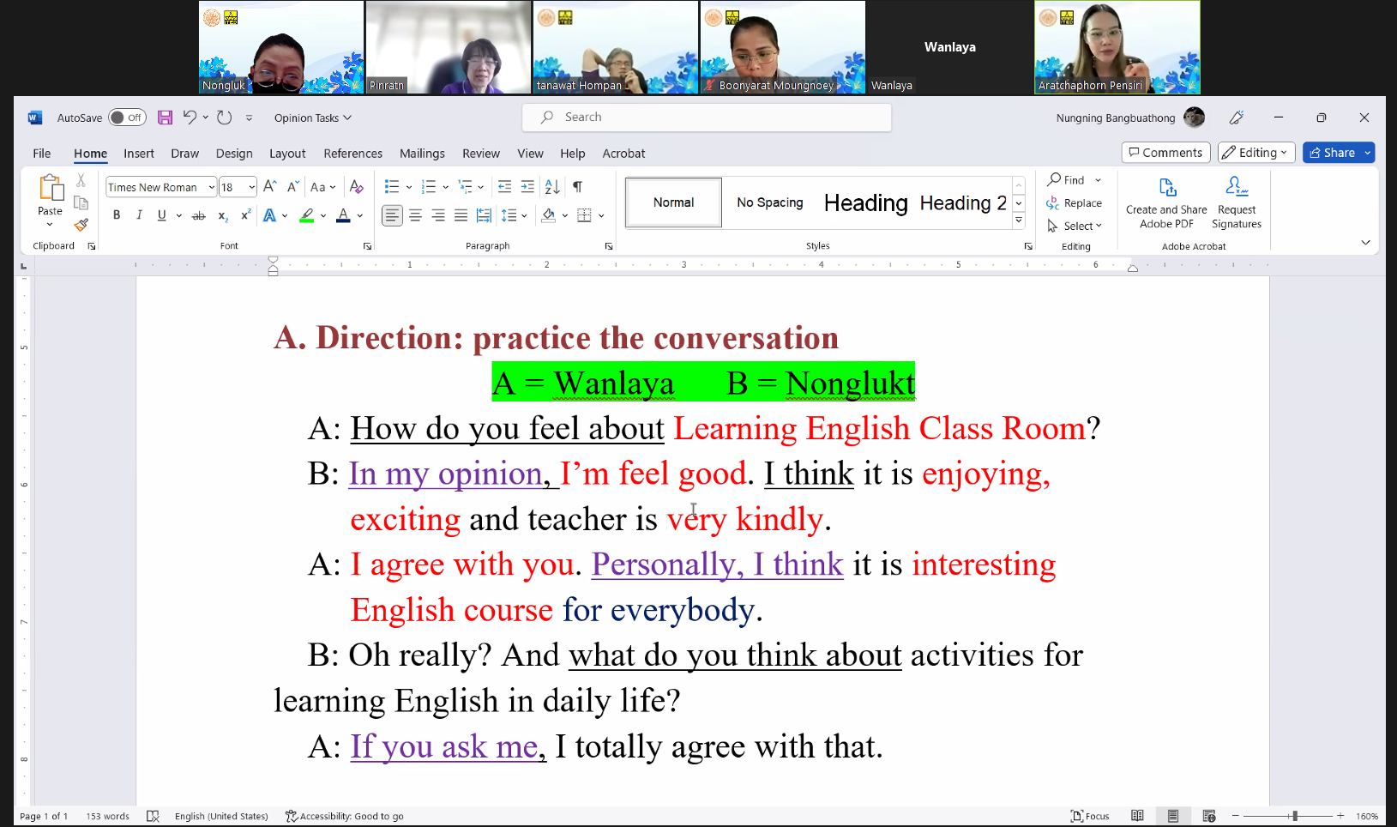Click the Copy icon in Clipboard group

tap(81, 202)
